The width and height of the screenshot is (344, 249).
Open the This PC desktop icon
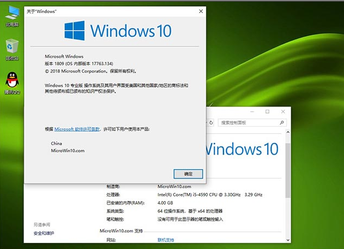pyautogui.click(x=13, y=16)
